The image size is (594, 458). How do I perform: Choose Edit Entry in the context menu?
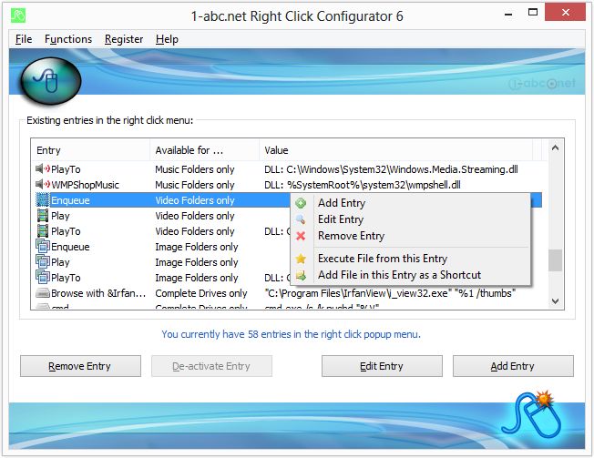point(341,219)
